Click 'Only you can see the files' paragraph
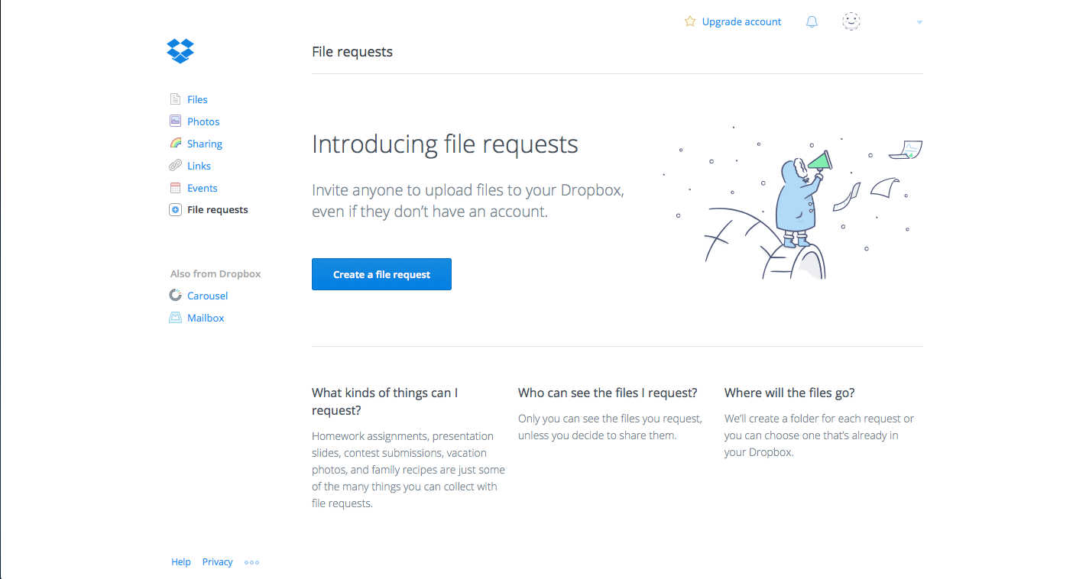Image resolution: width=1089 pixels, height=579 pixels. 610,427
